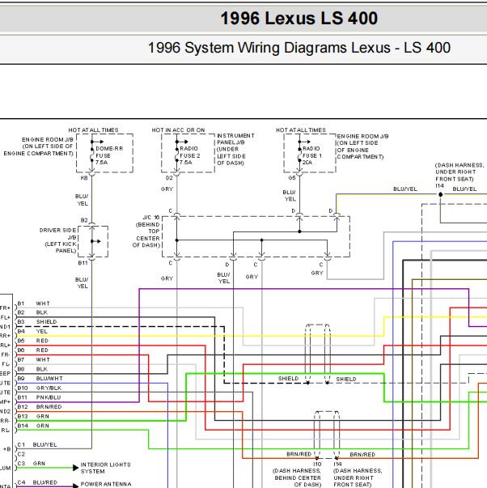This screenshot has height=488, width=487.
Task: Click the 'B1 WHT' pin label
Action: click(33, 303)
